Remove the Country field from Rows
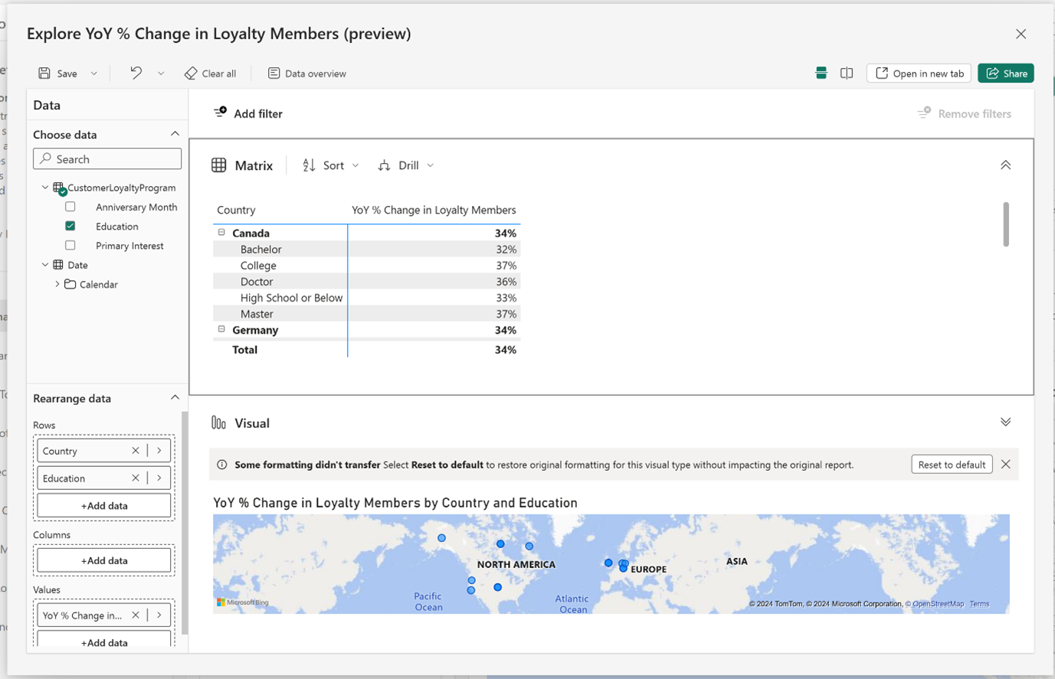 (136, 451)
